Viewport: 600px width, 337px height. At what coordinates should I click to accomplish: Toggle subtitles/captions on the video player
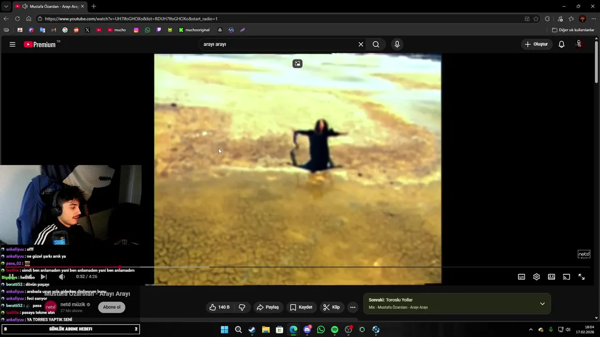(521, 277)
